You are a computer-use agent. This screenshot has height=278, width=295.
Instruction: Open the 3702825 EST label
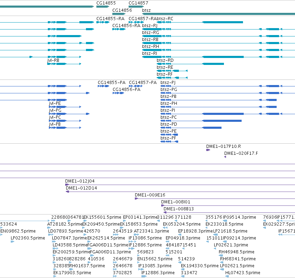[x=122, y=273]
